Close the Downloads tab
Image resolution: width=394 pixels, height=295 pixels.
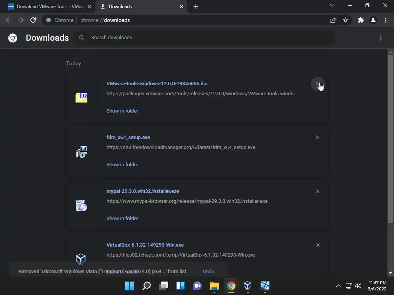181,7
